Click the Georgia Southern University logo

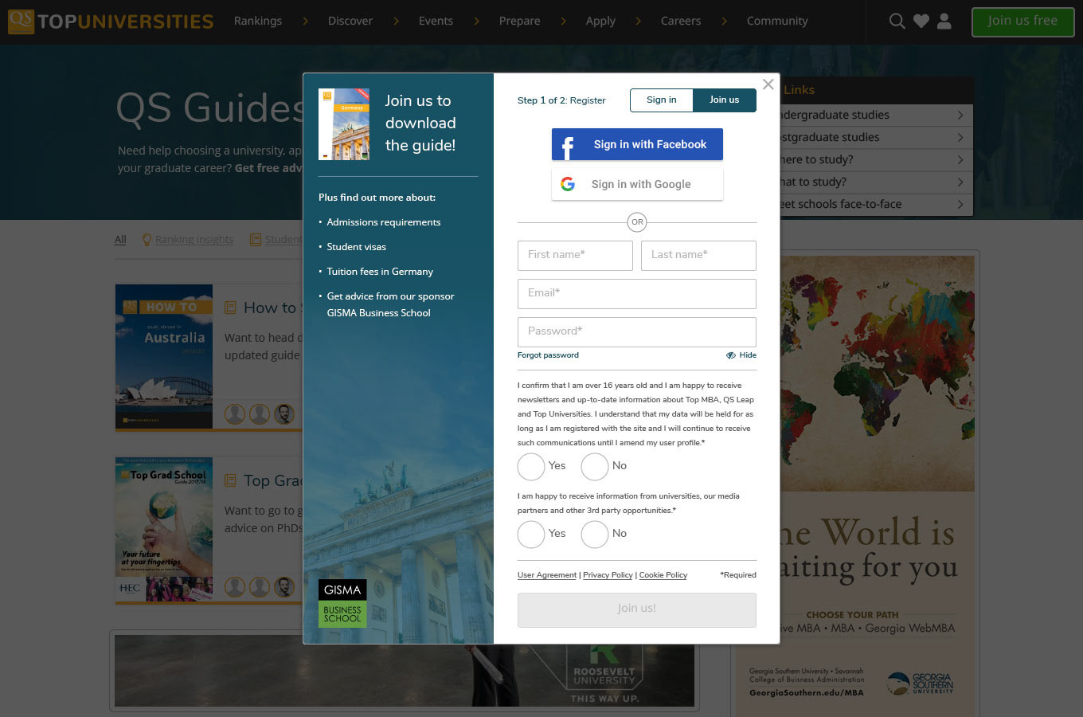coord(920,684)
